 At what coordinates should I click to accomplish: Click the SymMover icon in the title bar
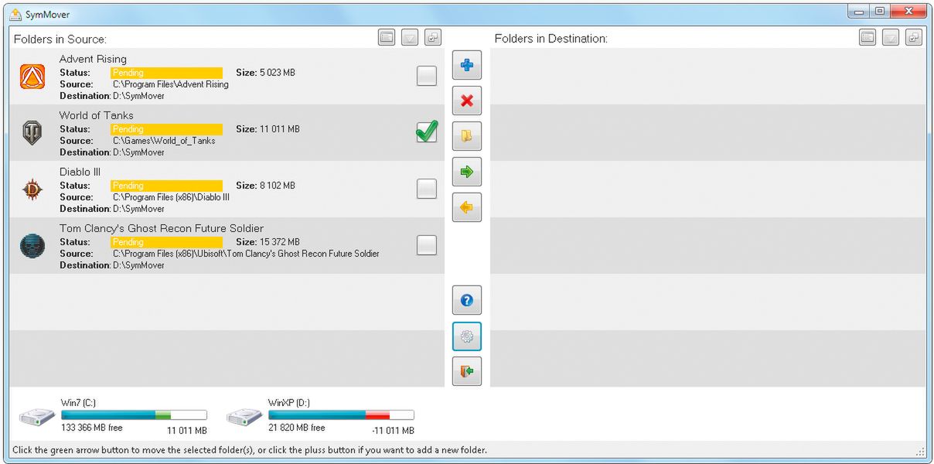pyautogui.click(x=15, y=14)
